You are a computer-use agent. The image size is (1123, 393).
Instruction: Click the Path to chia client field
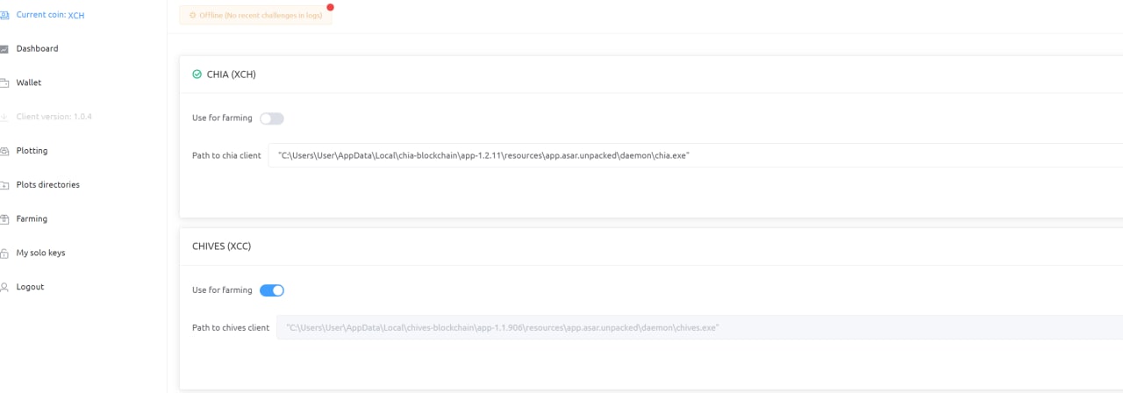coord(696,155)
